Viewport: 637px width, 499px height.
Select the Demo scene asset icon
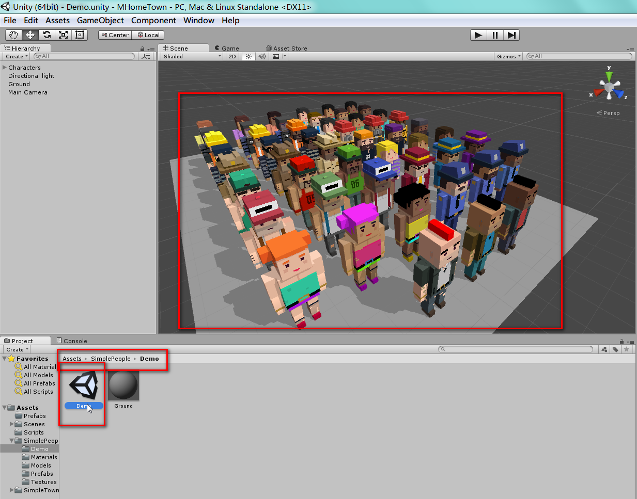click(x=84, y=385)
